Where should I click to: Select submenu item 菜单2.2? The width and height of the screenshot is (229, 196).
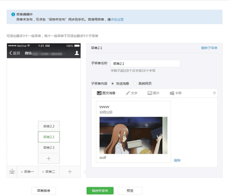pos(48,126)
